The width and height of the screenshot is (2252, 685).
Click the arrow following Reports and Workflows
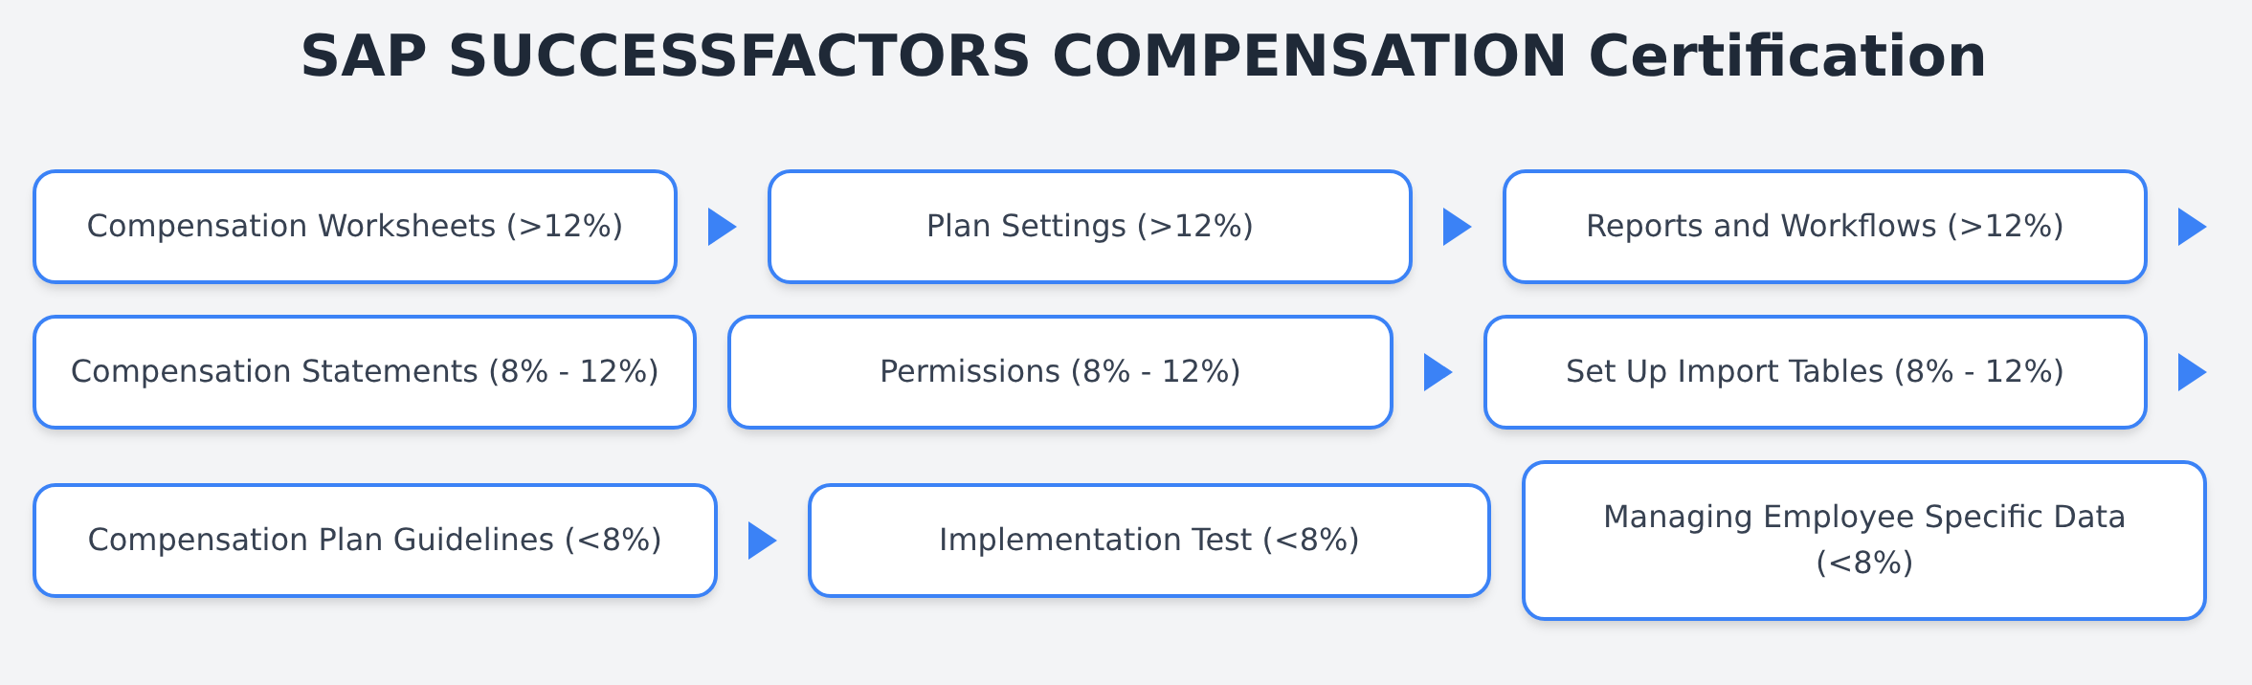pyautogui.click(x=2192, y=227)
